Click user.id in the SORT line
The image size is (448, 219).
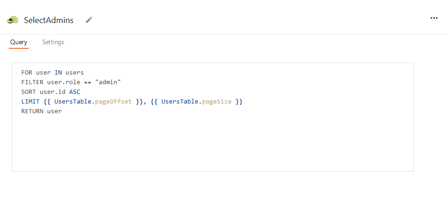[56, 92]
